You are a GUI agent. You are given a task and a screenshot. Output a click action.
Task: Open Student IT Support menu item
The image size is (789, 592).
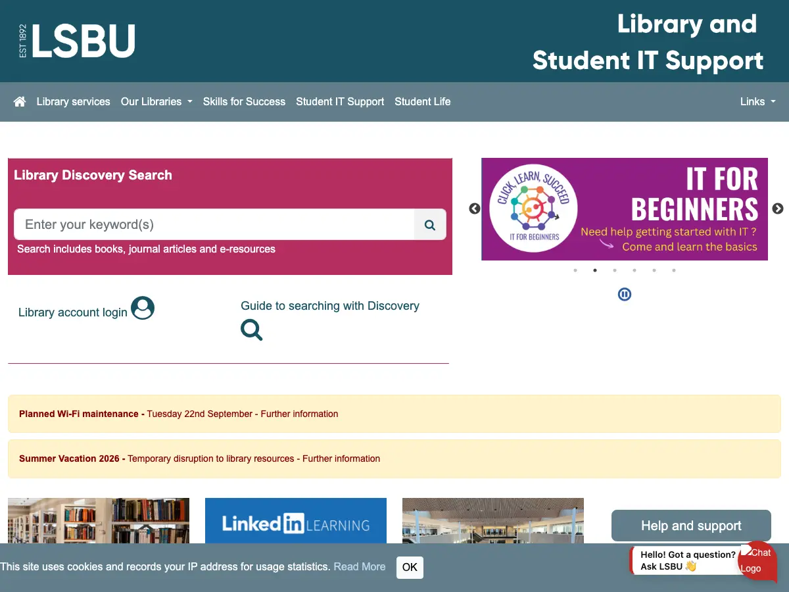click(340, 101)
